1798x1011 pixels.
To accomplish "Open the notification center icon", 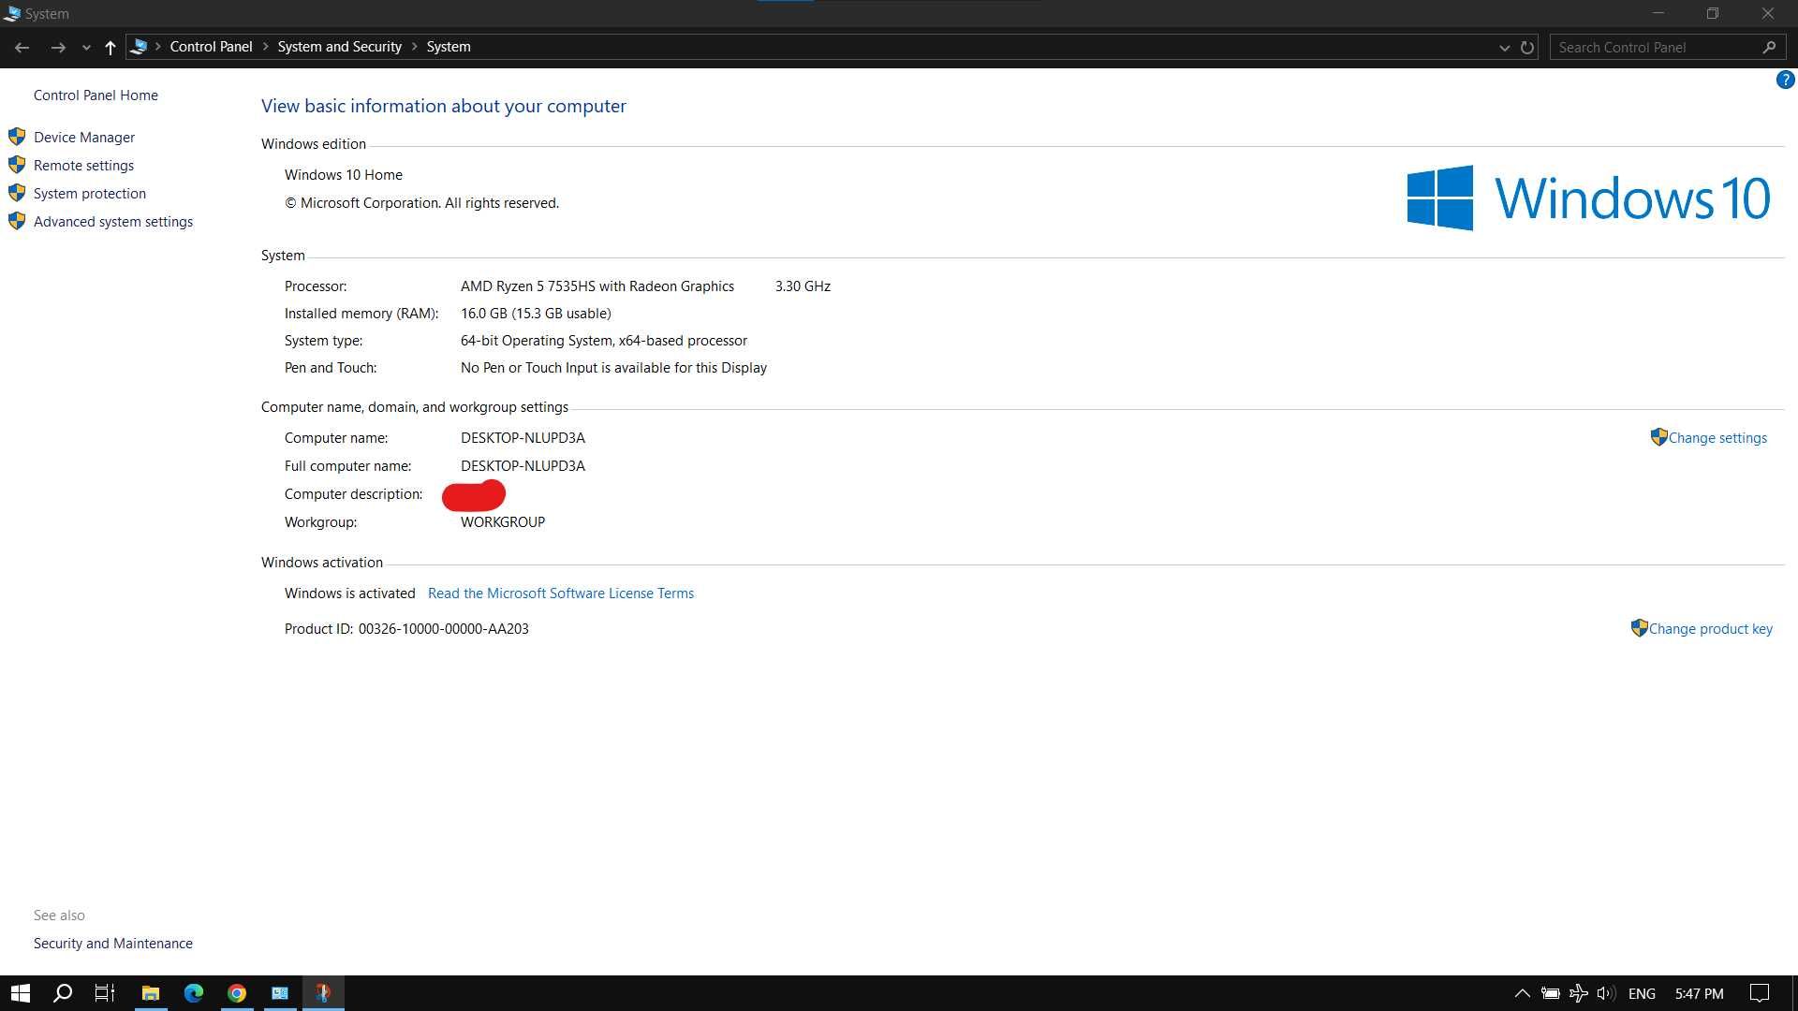I will [x=1760, y=993].
